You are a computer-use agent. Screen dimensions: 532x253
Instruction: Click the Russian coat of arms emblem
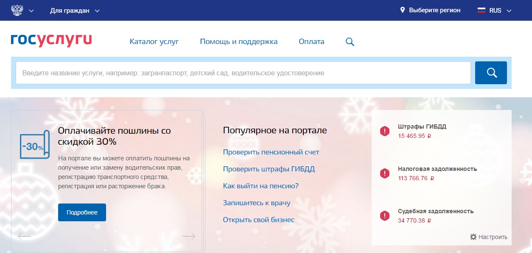(17, 10)
